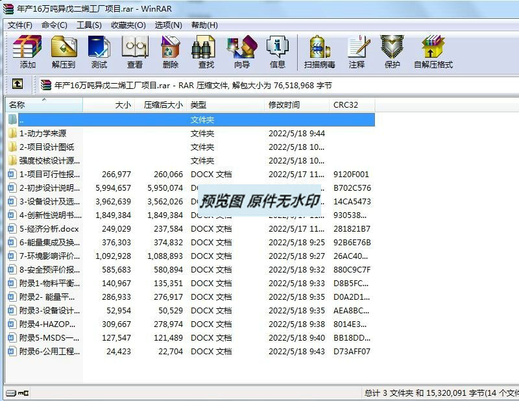Open the 工具(S) menu
This screenshot has height=401, width=519.
pos(89,25)
